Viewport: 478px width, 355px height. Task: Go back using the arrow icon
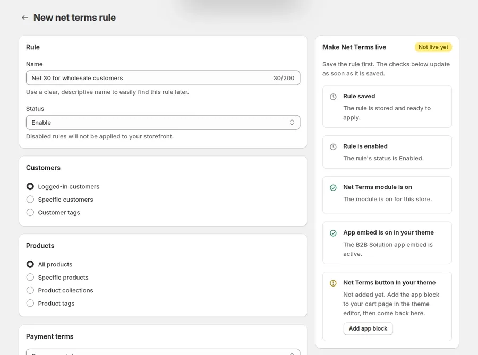25,18
